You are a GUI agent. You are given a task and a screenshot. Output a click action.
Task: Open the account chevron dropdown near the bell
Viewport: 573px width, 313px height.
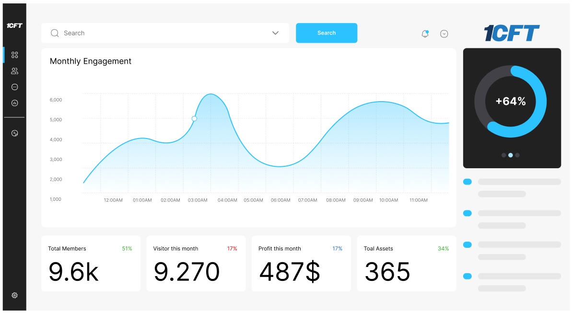[444, 34]
